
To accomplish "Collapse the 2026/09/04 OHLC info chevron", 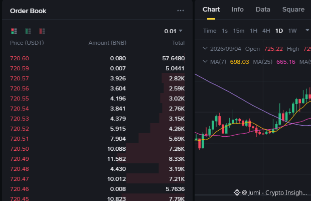I will [205, 48].
